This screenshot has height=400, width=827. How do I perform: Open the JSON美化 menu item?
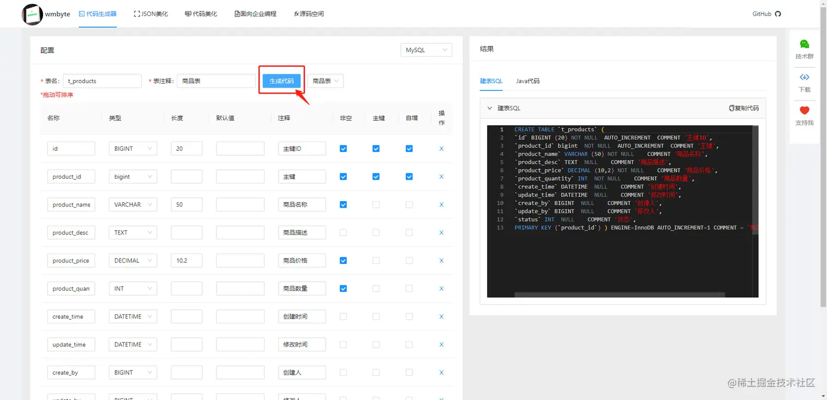pos(151,14)
